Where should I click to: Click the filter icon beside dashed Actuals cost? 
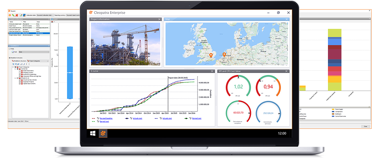click(x=161, y=118)
